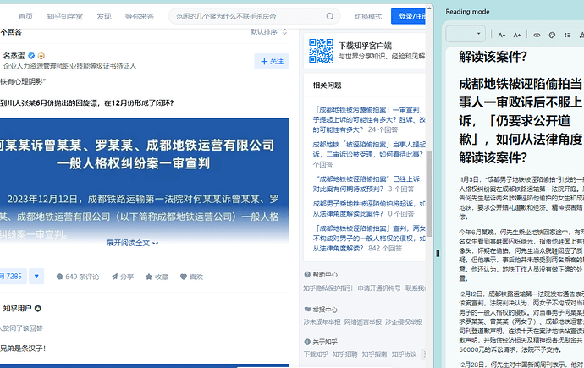This screenshot has height=368, width=584.
Task: Toggle 切换模式 in the header
Action: (x=367, y=16)
